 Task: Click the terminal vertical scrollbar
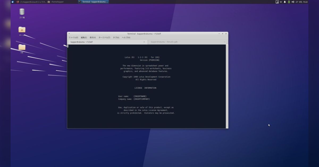pos(227,86)
